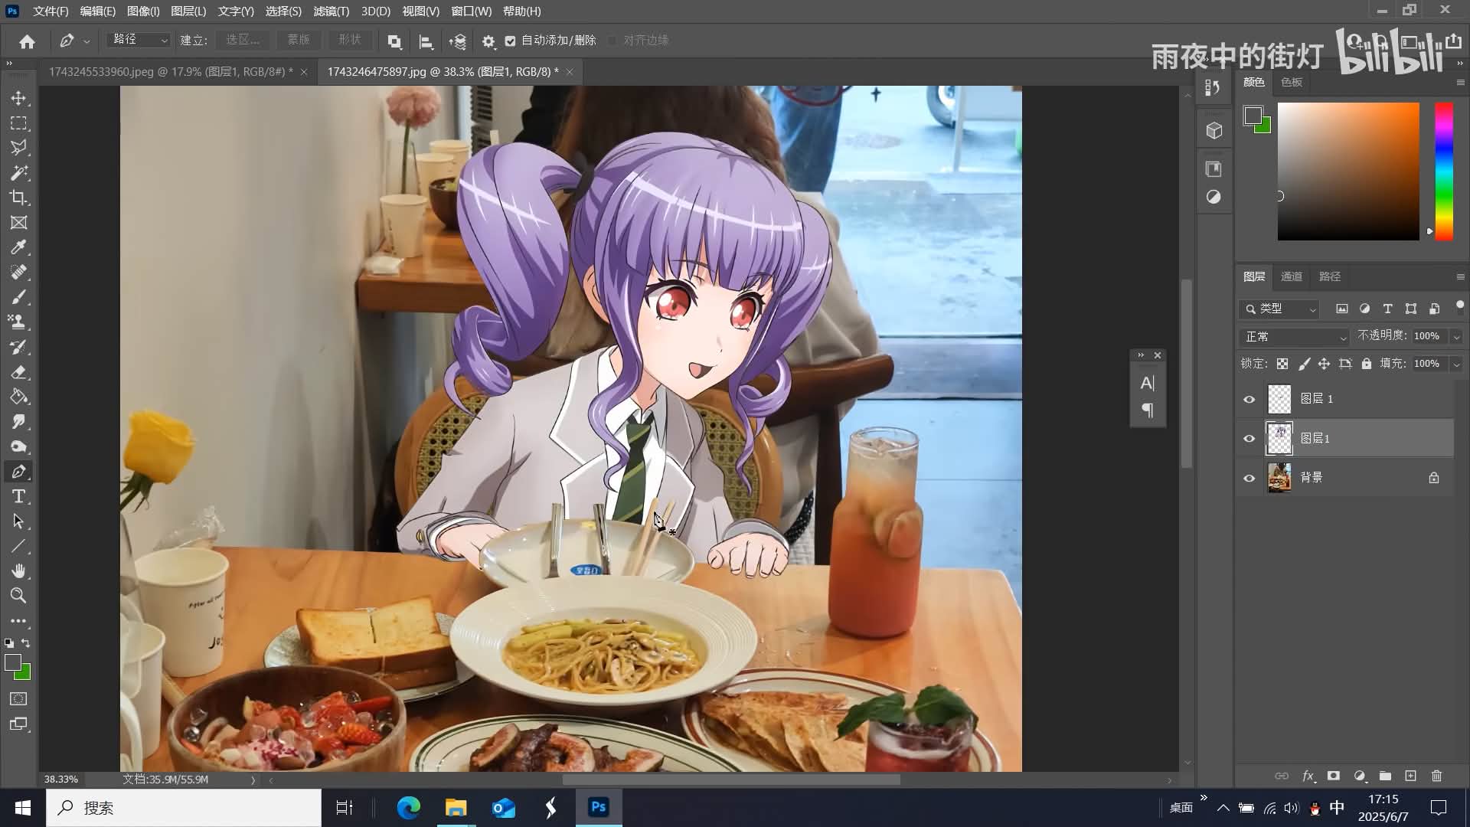The image size is (1470, 827).
Task: Hide the selected 图层1 layer
Action: point(1249,439)
